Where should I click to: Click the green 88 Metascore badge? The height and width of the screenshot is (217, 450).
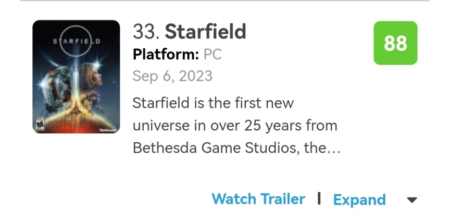[x=395, y=43]
